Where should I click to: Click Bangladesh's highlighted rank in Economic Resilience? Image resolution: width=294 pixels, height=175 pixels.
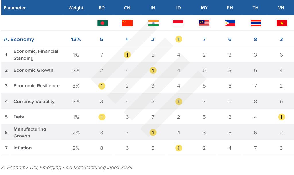tap(102, 86)
